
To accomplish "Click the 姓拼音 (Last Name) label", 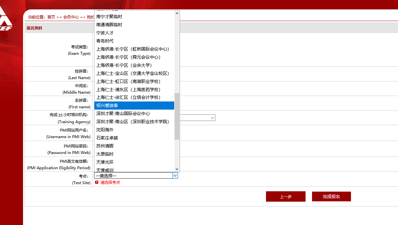I will click(79, 75).
